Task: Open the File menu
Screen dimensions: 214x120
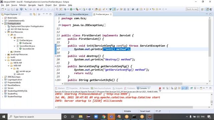Action: click(x=2, y=5)
